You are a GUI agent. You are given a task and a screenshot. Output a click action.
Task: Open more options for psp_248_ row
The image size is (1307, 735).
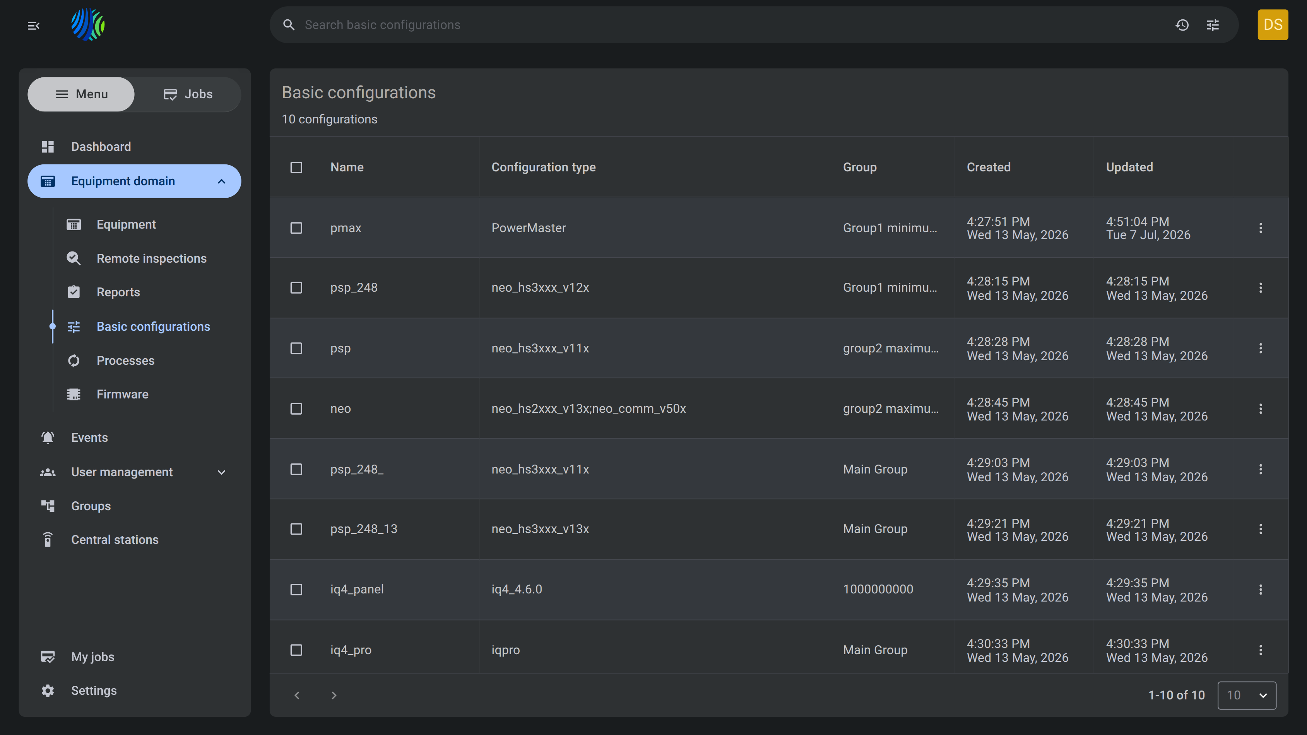tap(1260, 469)
